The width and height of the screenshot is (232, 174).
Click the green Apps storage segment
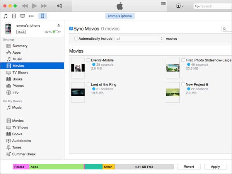(56, 167)
